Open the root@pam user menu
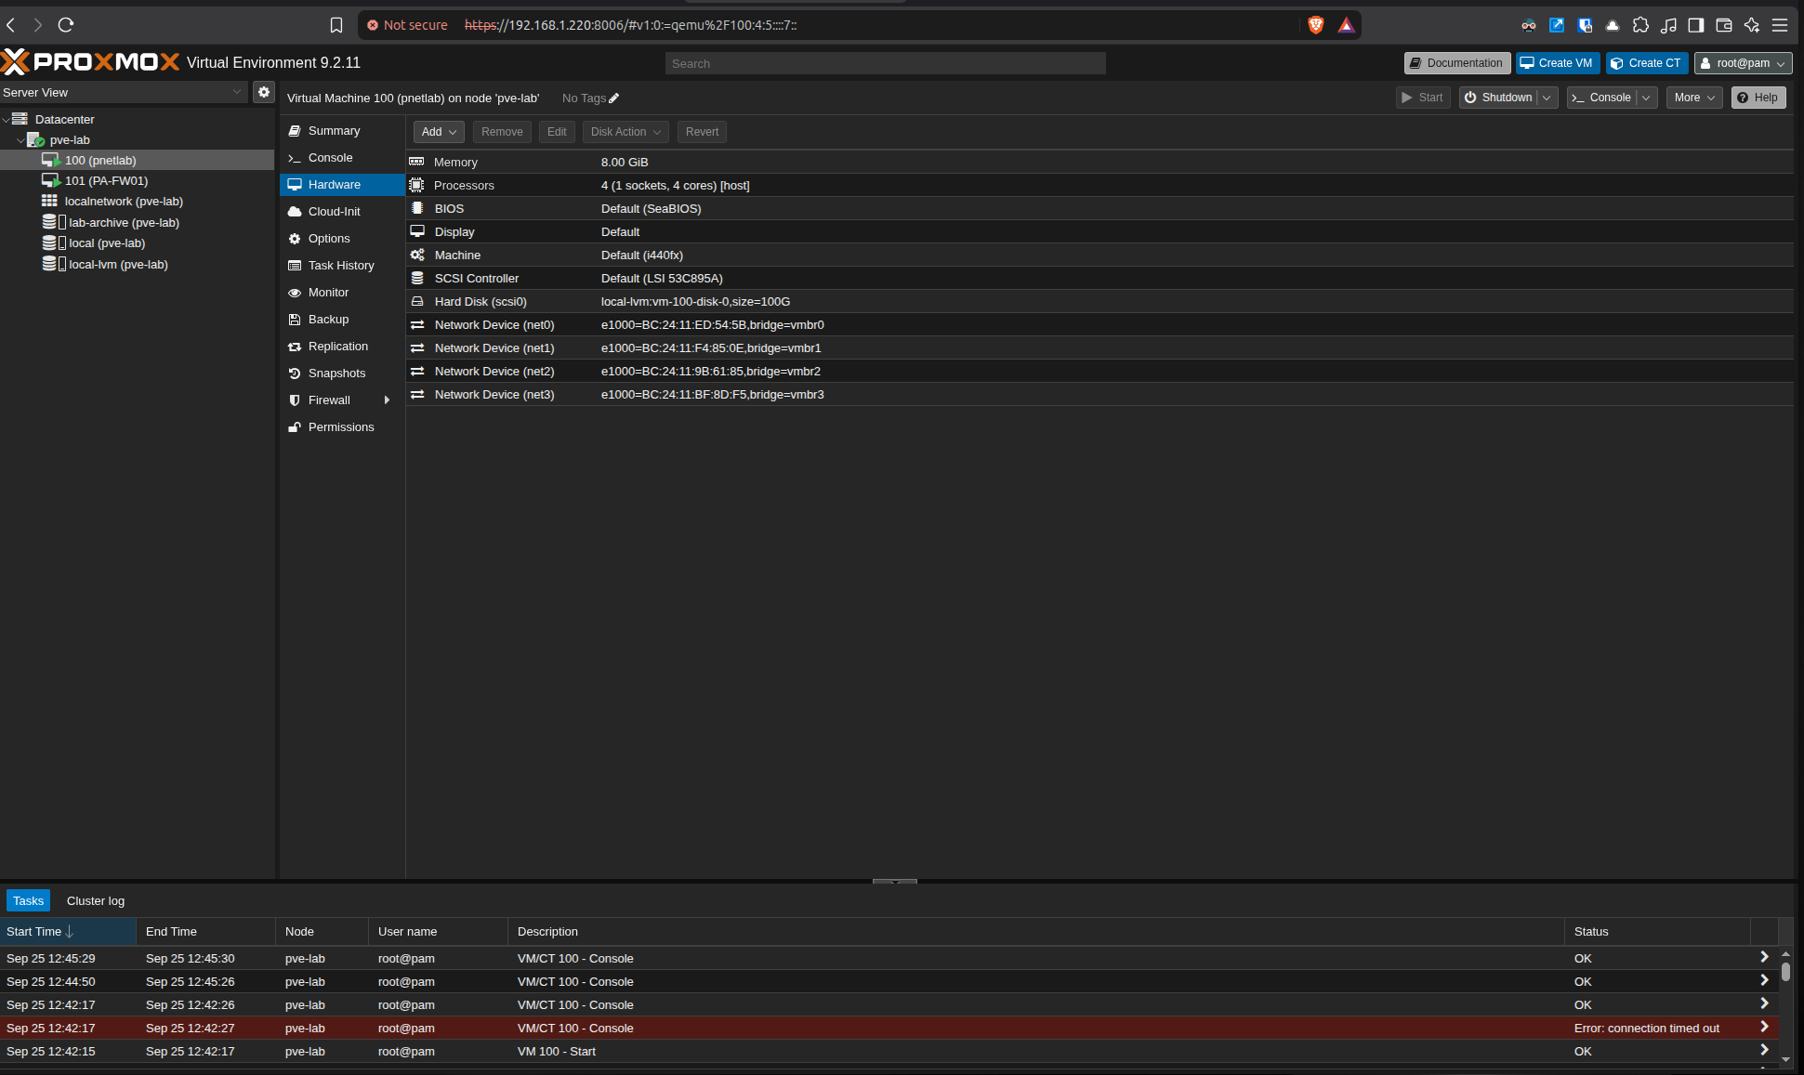Image resolution: width=1804 pixels, height=1075 pixels. (1743, 63)
